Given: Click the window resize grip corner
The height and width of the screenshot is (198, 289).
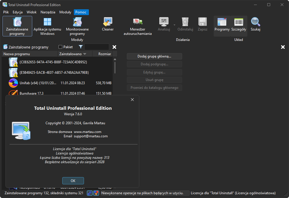Looking at the screenshot, I should (x=286, y=194).
